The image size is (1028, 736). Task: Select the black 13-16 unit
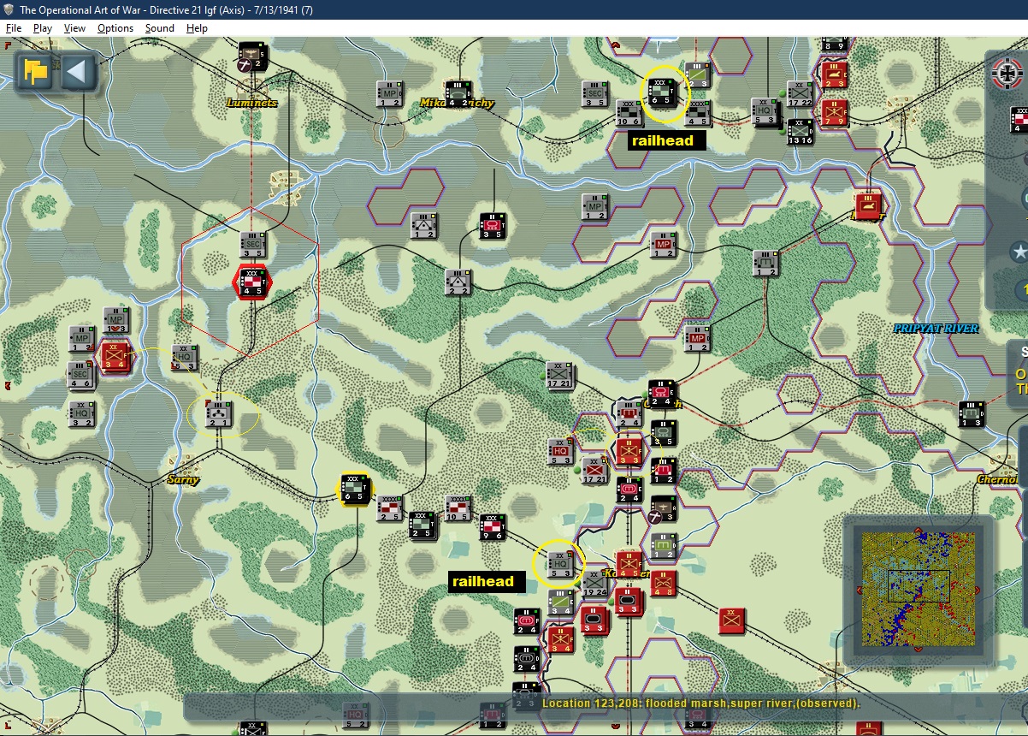[x=801, y=131]
